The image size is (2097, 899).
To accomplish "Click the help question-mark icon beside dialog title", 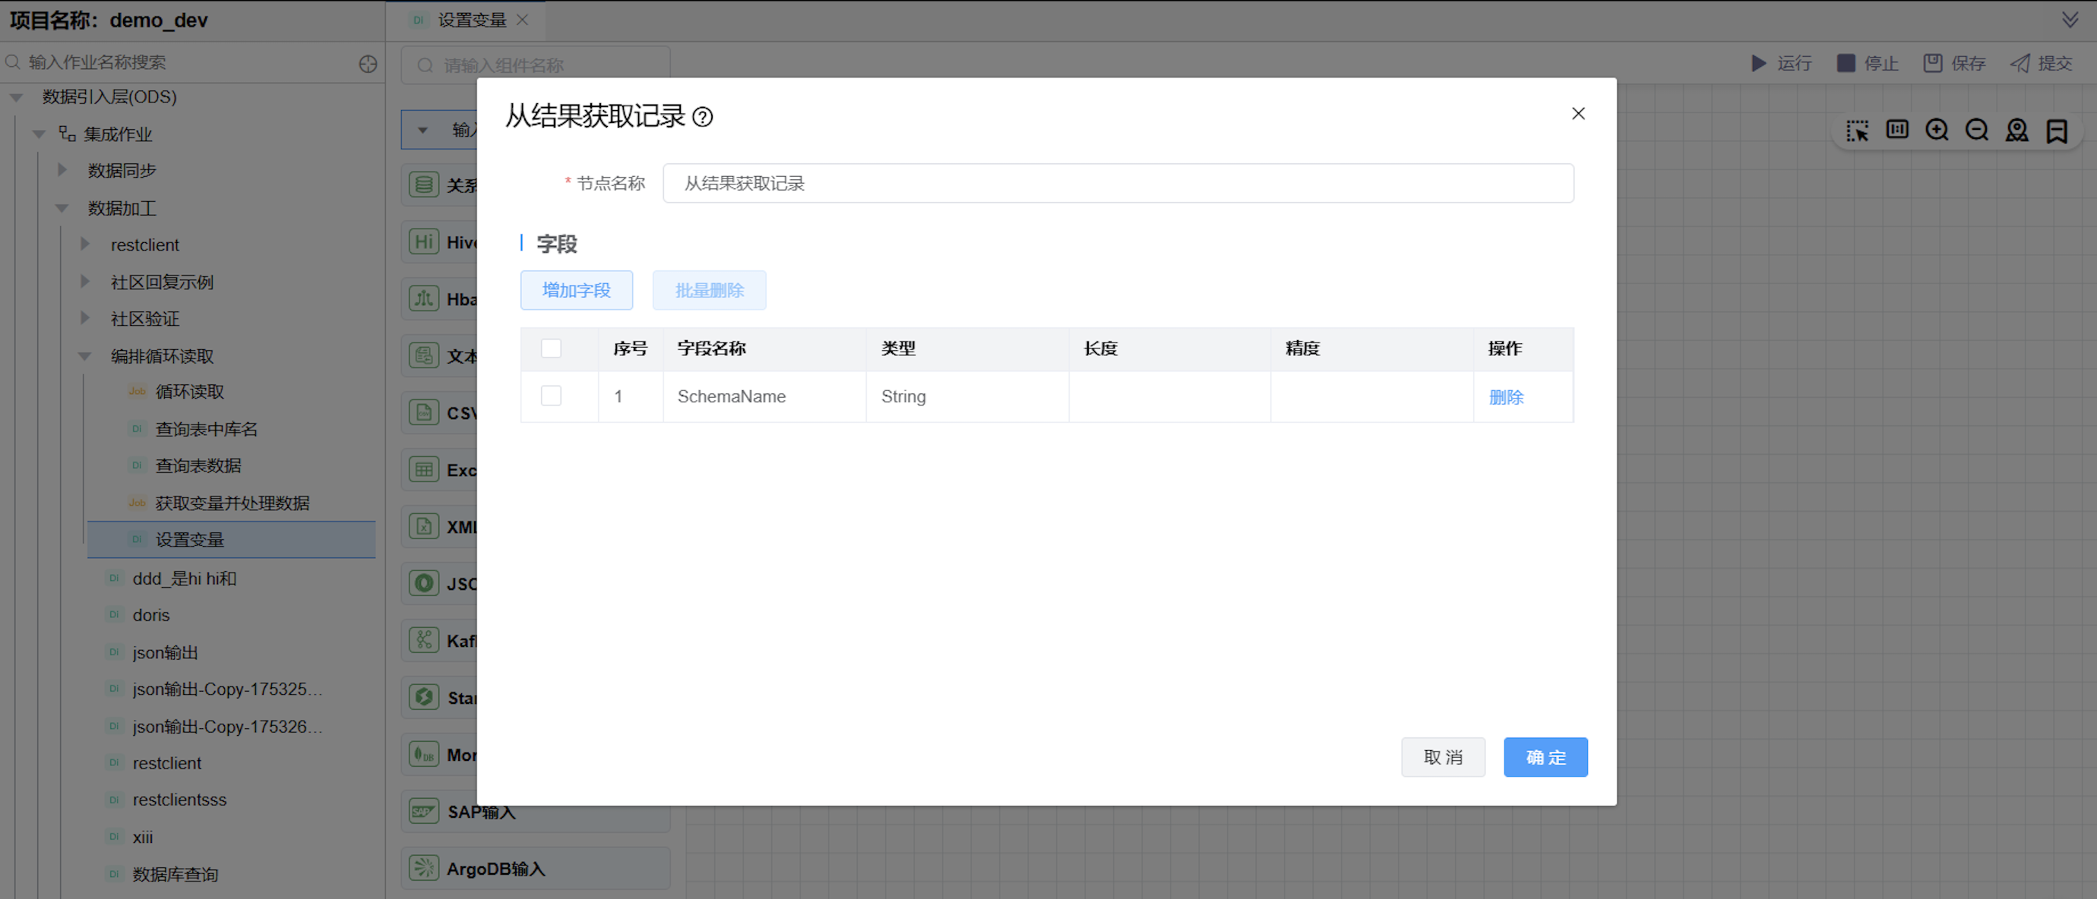I will [703, 117].
